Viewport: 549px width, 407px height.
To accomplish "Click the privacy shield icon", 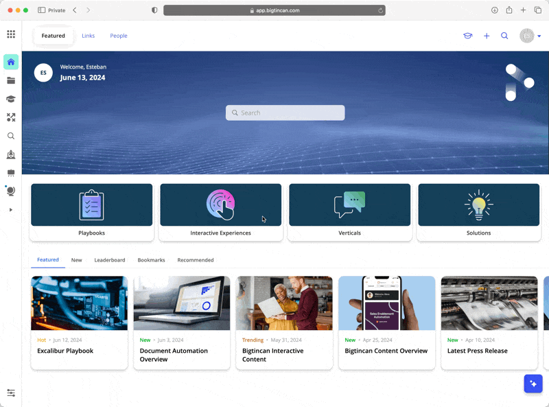I will click(154, 10).
